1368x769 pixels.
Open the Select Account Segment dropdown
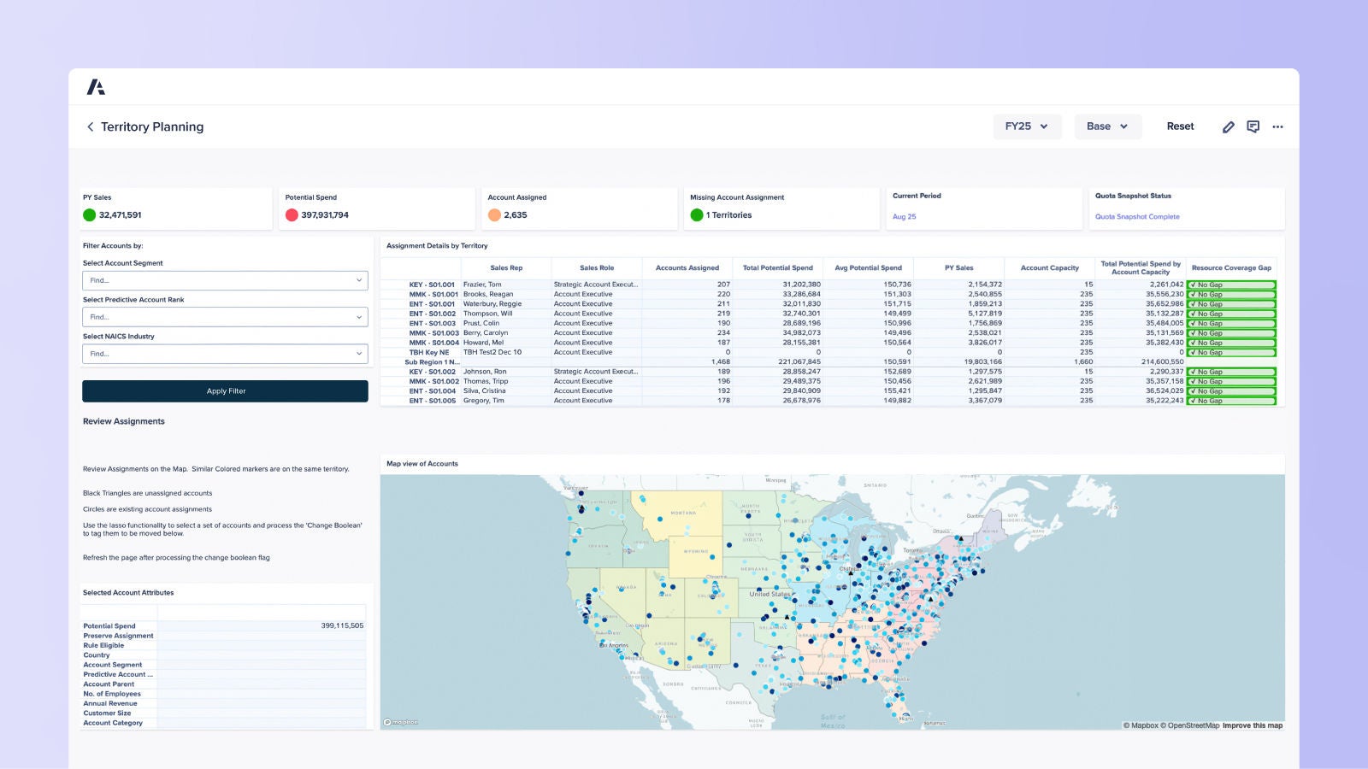coord(225,280)
